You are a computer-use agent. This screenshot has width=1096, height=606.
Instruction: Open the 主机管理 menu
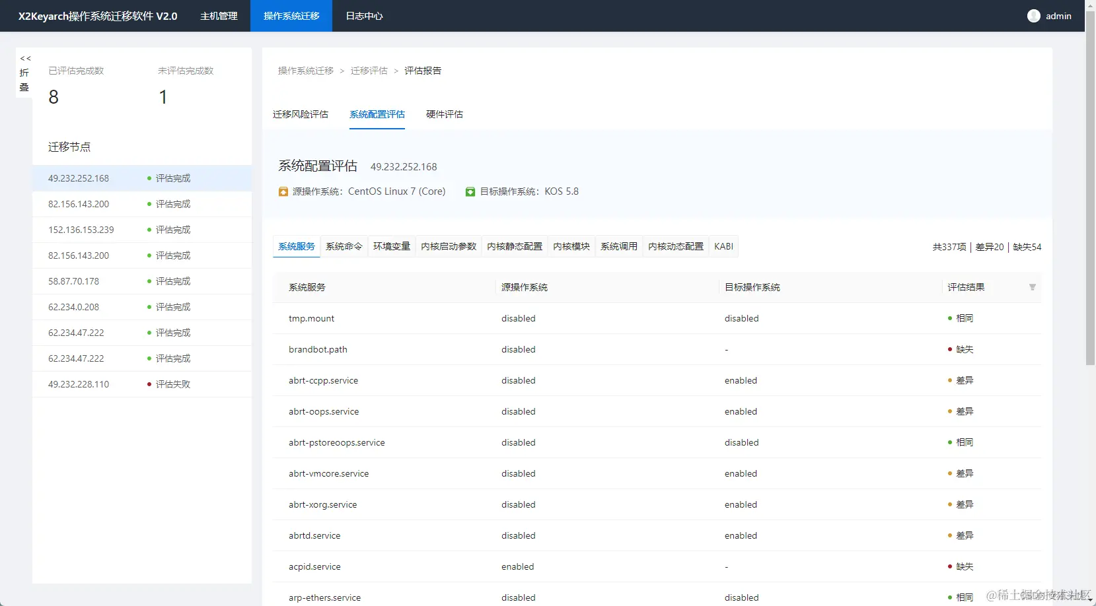(219, 16)
